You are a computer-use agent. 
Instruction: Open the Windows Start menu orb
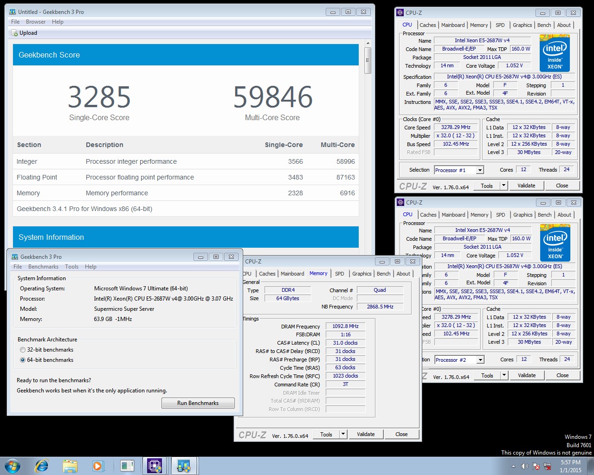[13, 466]
